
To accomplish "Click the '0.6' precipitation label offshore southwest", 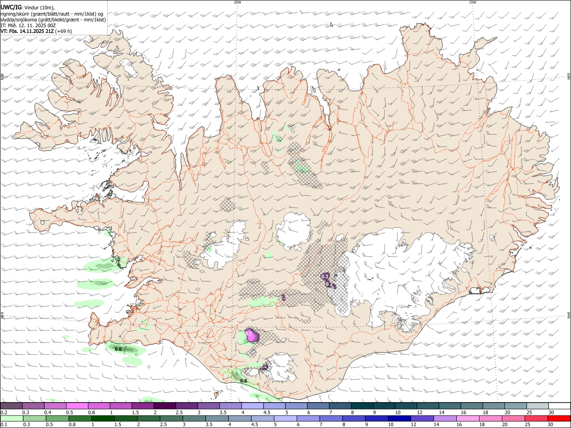I will pyautogui.click(x=118, y=349).
